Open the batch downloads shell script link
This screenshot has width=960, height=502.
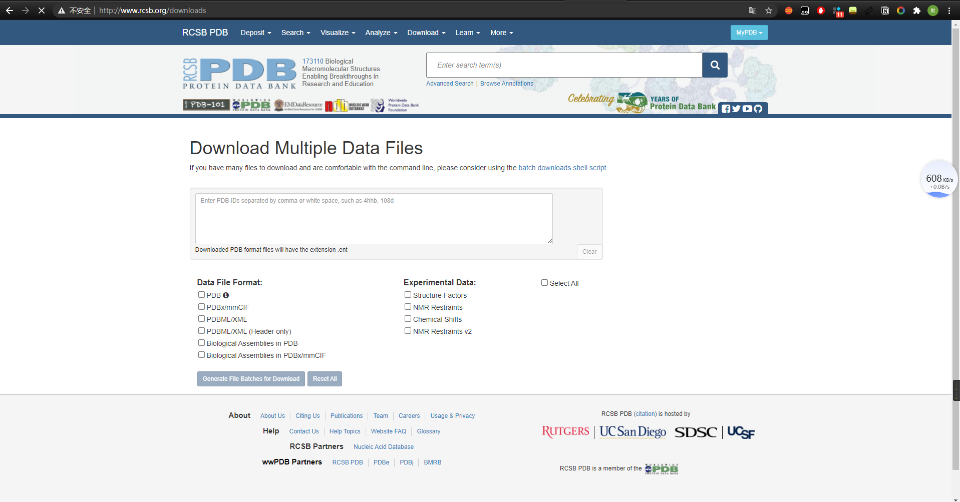(x=562, y=168)
